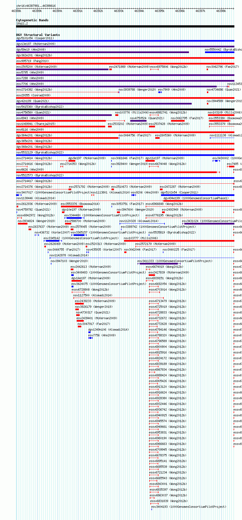The image size is (242, 520).
Task: Click the dgv364e201 (Wong2012b) label
Action: (x=34, y=135)
